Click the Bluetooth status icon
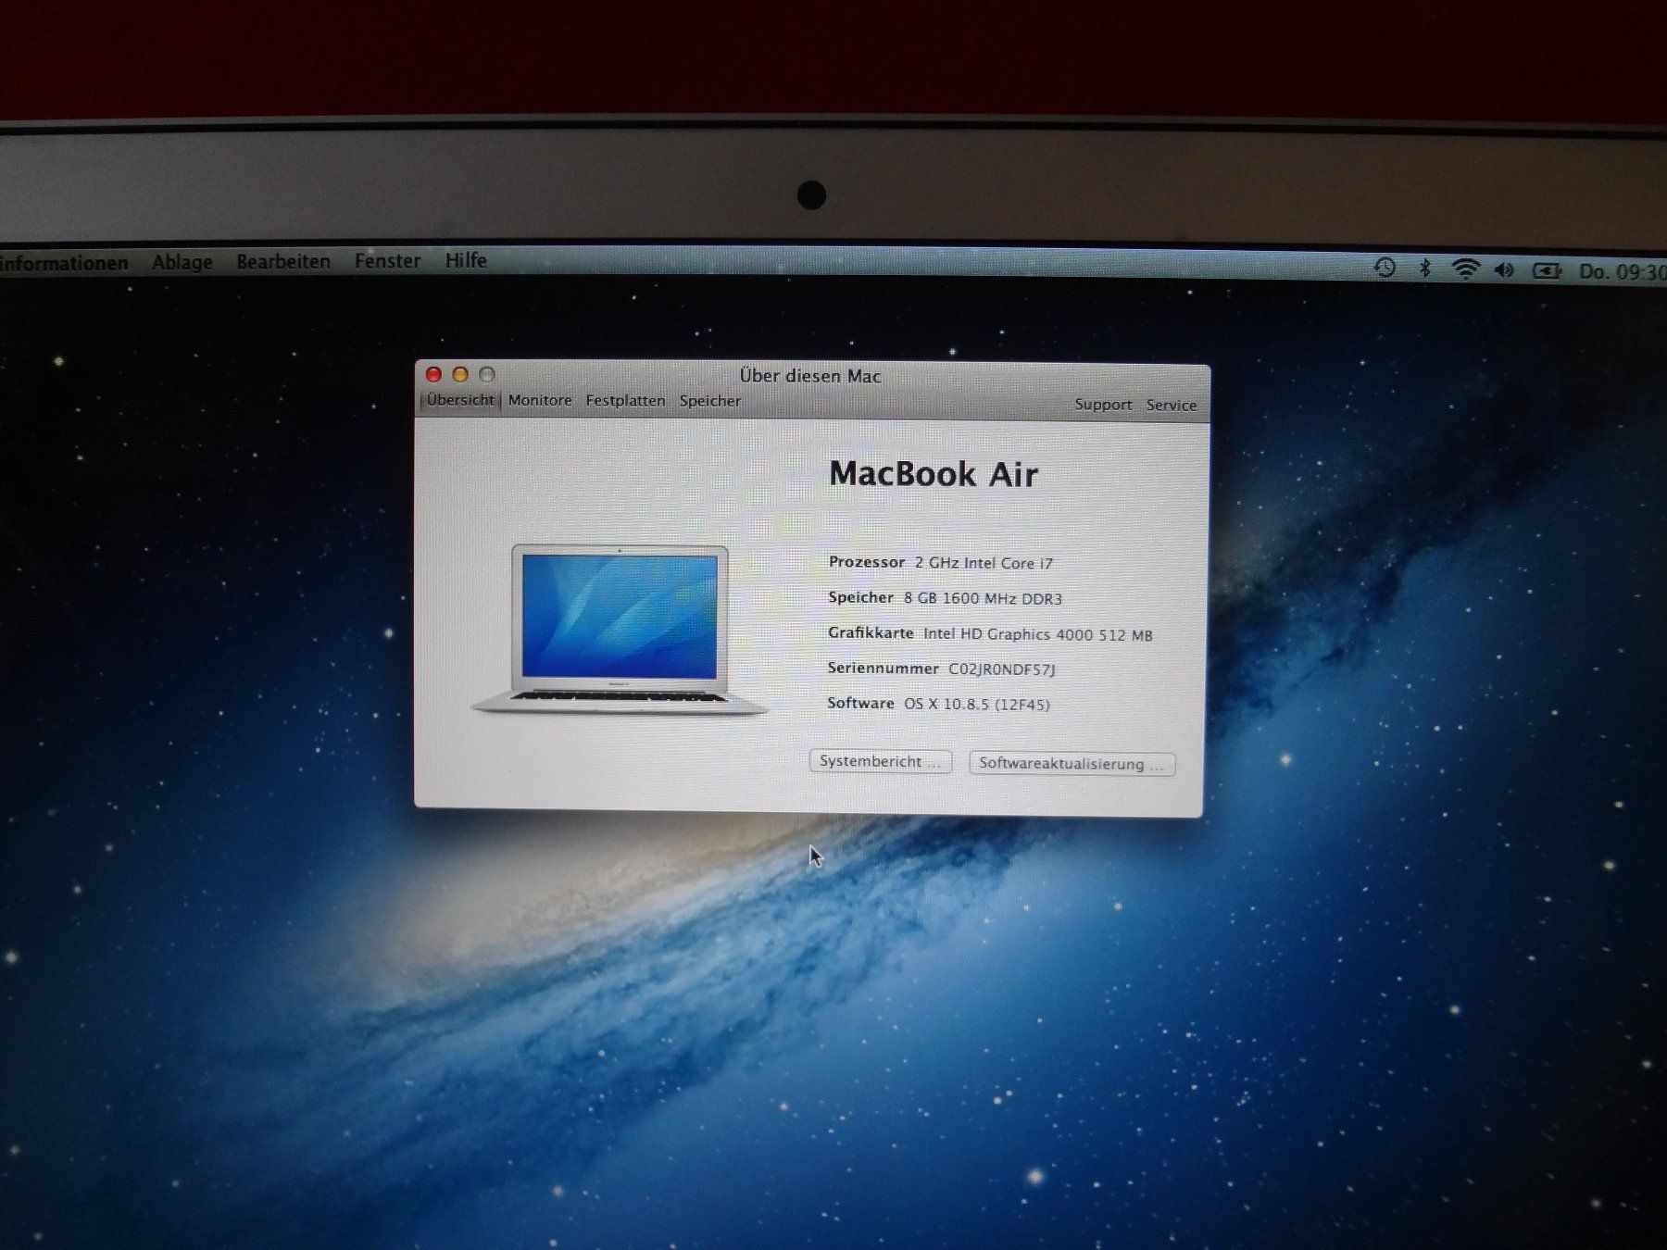The width and height of the screenshot is (1667, 1250). coord(1425,269)
